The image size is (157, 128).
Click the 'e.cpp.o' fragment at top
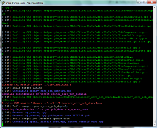tap(7, 8)
